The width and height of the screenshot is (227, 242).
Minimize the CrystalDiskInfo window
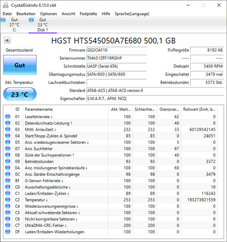point(188,5)
